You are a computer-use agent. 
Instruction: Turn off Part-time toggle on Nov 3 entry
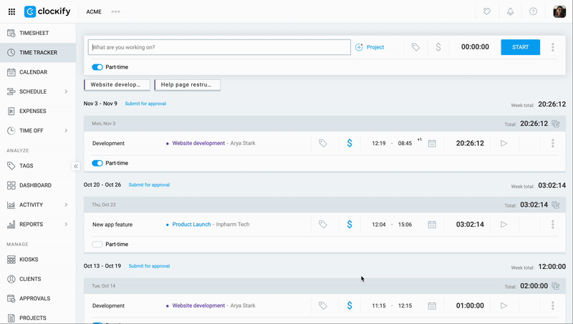(x=97, y=163)
